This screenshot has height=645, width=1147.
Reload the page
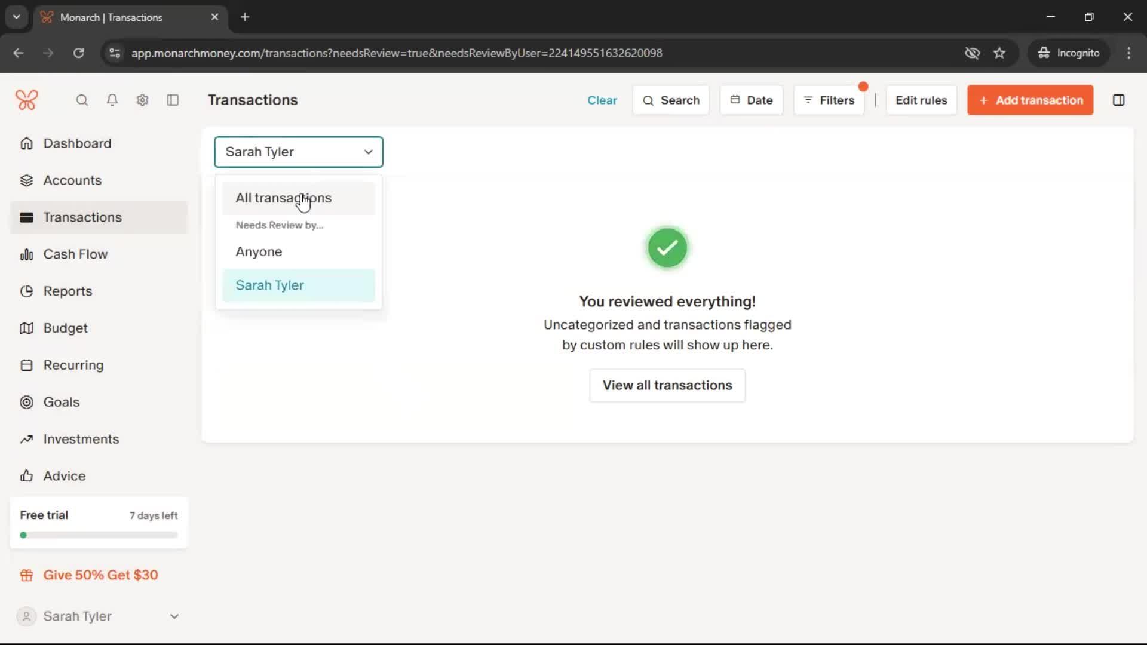[78, 53]
